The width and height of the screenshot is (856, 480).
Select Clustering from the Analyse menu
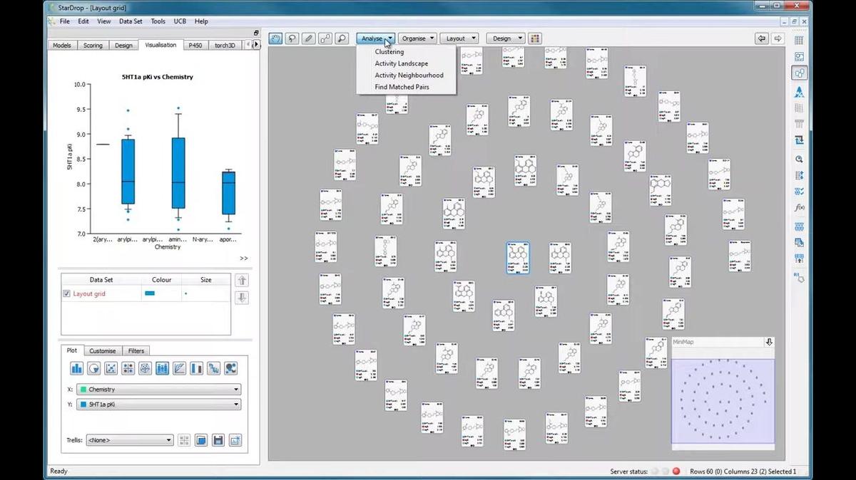pyautogui.click(x=389, y=51)
